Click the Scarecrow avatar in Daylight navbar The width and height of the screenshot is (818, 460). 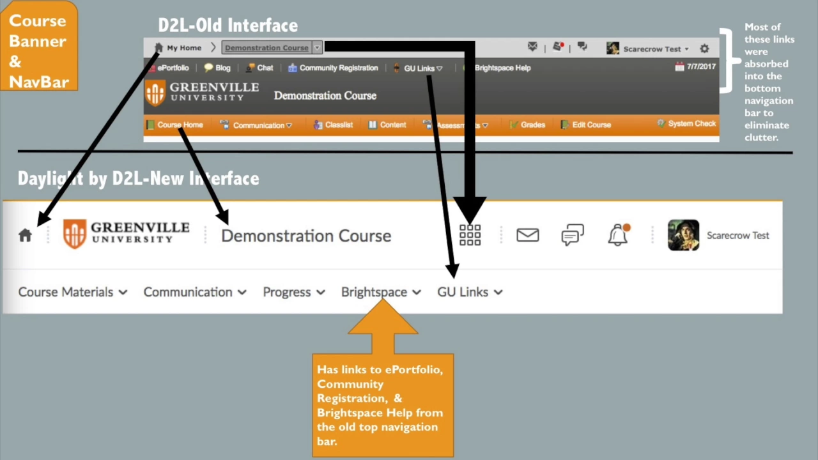tap(683, 235)
